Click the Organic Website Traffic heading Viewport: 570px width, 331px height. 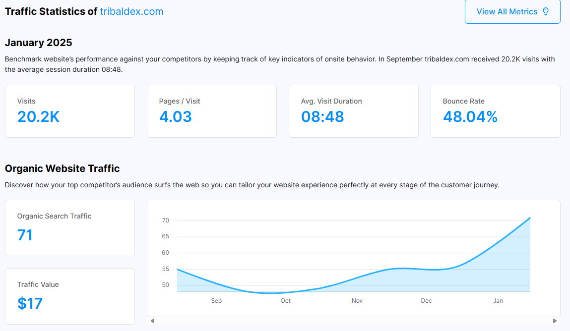tap(62, 168)
